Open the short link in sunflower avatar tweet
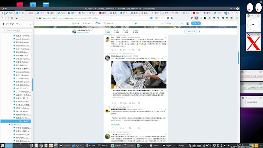Viewport: 263px width, 148px height. (115, 125)
